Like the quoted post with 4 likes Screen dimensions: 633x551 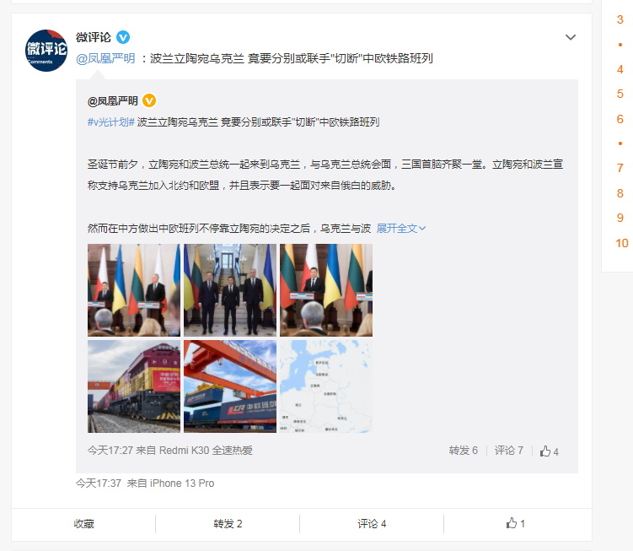tap(550, 451)
